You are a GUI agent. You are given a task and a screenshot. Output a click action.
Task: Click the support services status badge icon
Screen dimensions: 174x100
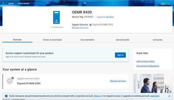click(x=10, y=81)
